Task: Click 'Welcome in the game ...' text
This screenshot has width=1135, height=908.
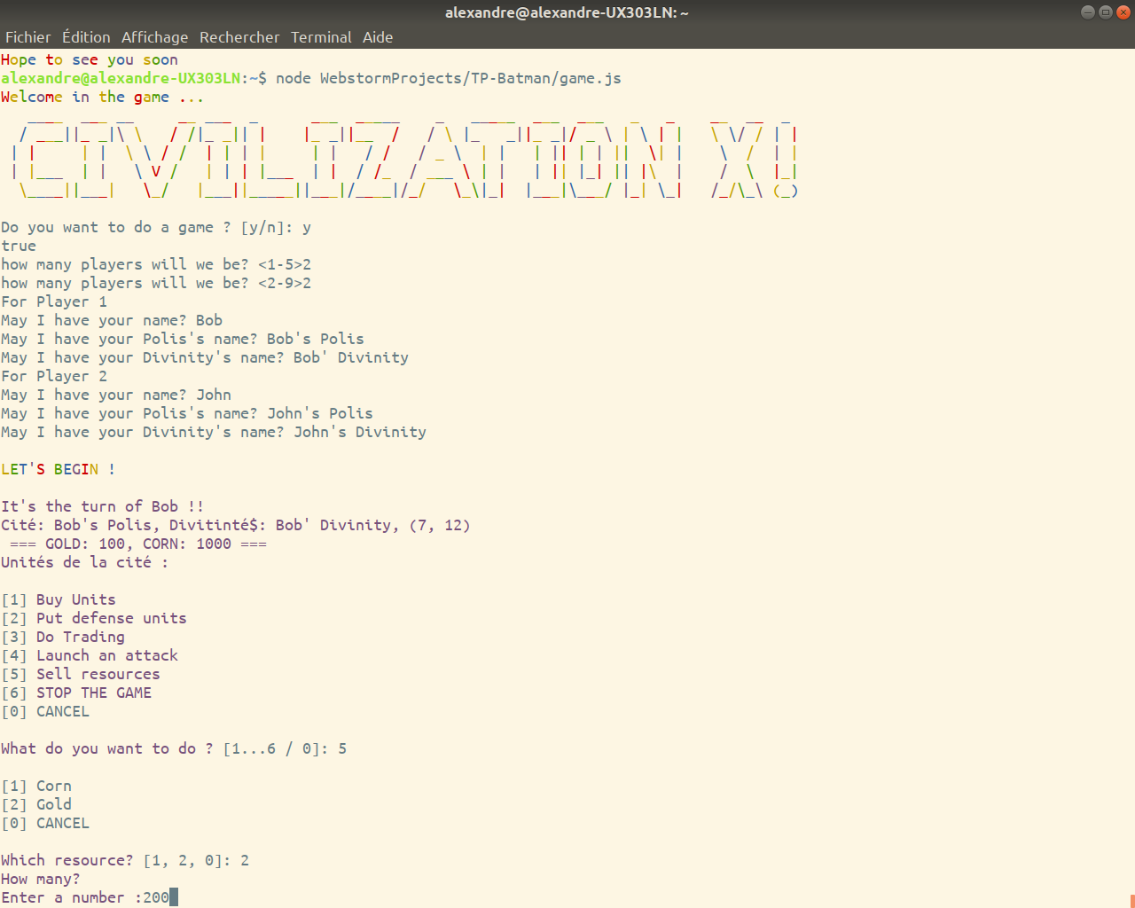Action: pos(103,97)
